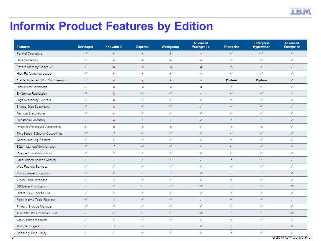The image size is (321, 241).
Task: Click Informix Warehouse Accelerator cross under Enterprise Hypervisor
Action: point(261,127)
